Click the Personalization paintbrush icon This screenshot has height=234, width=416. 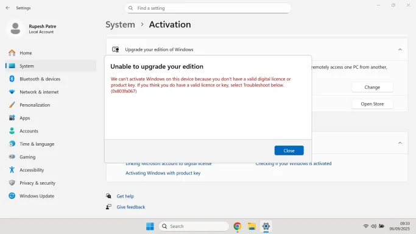[x=12, y=105]
